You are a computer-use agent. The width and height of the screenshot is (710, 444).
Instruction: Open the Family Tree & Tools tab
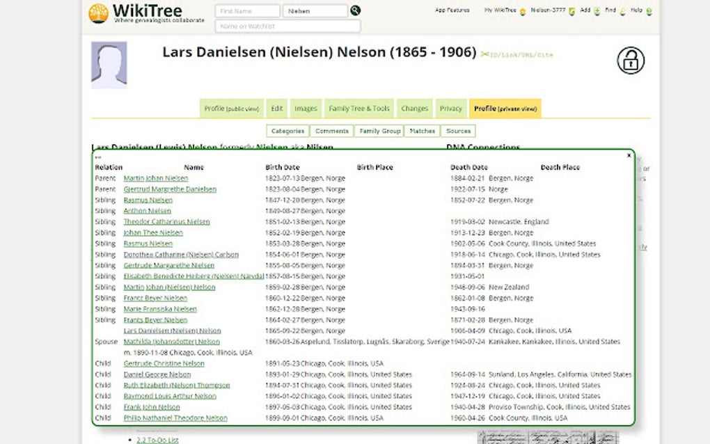358,108
